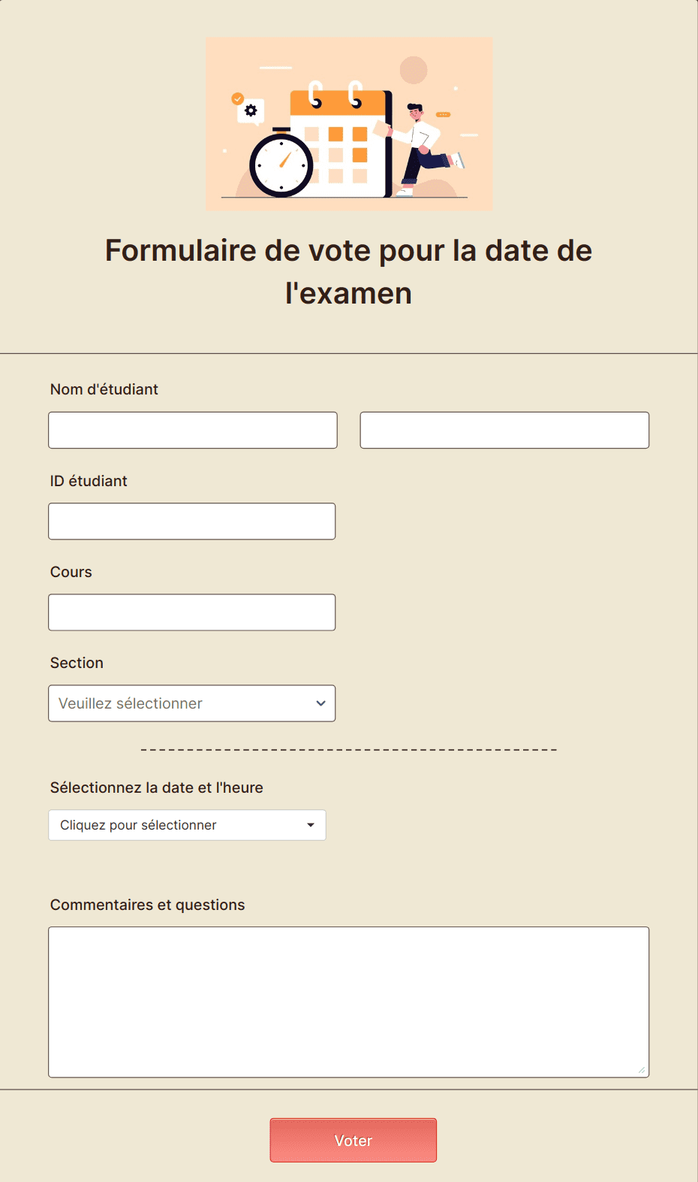Open the 'Veuillez sélectionner' Section combo box
698x1182 pixels.
pyautogui.click(x=191, y=703)
